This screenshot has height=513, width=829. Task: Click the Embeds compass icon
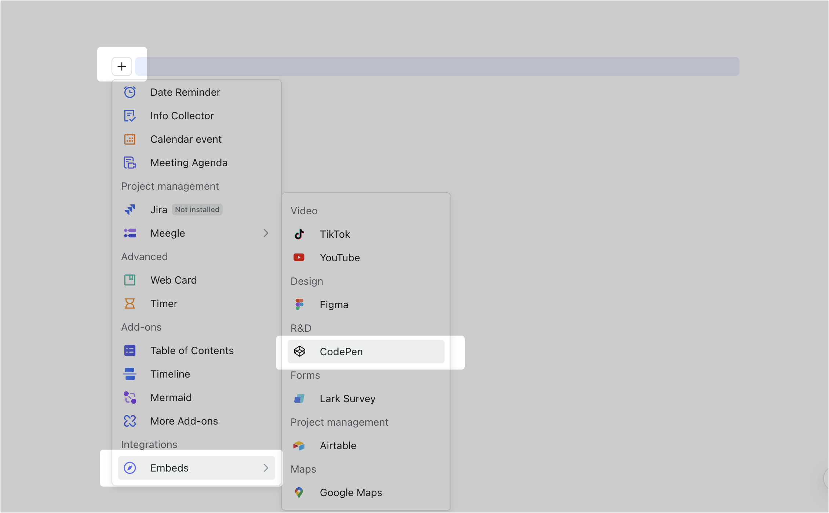point(130,468)
